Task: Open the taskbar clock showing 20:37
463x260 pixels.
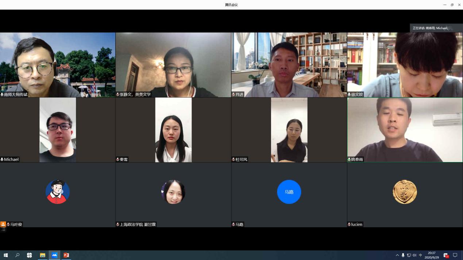Action: [x=432, y=255]
